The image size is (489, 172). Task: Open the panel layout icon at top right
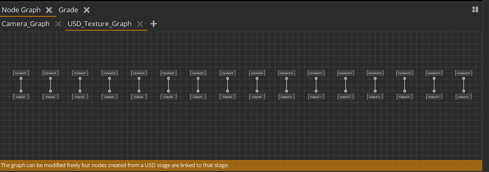[475, 9]
